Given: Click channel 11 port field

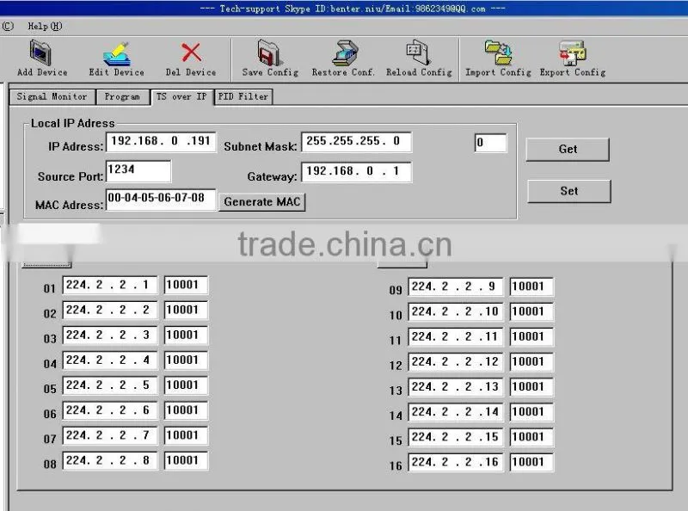Looking at the screenshot, I should [531, 336].
